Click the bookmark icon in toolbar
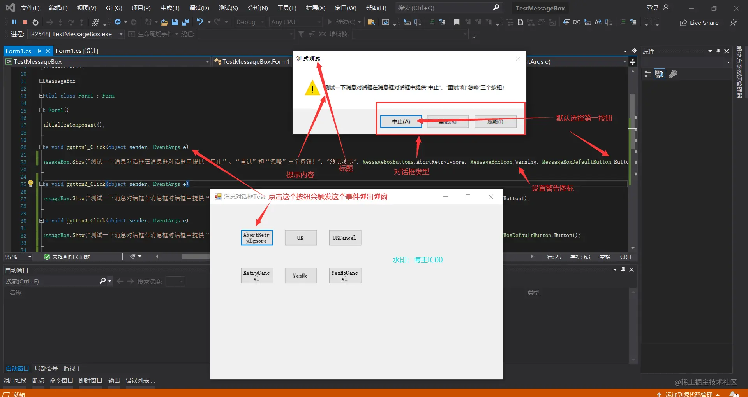 [457, 22]
